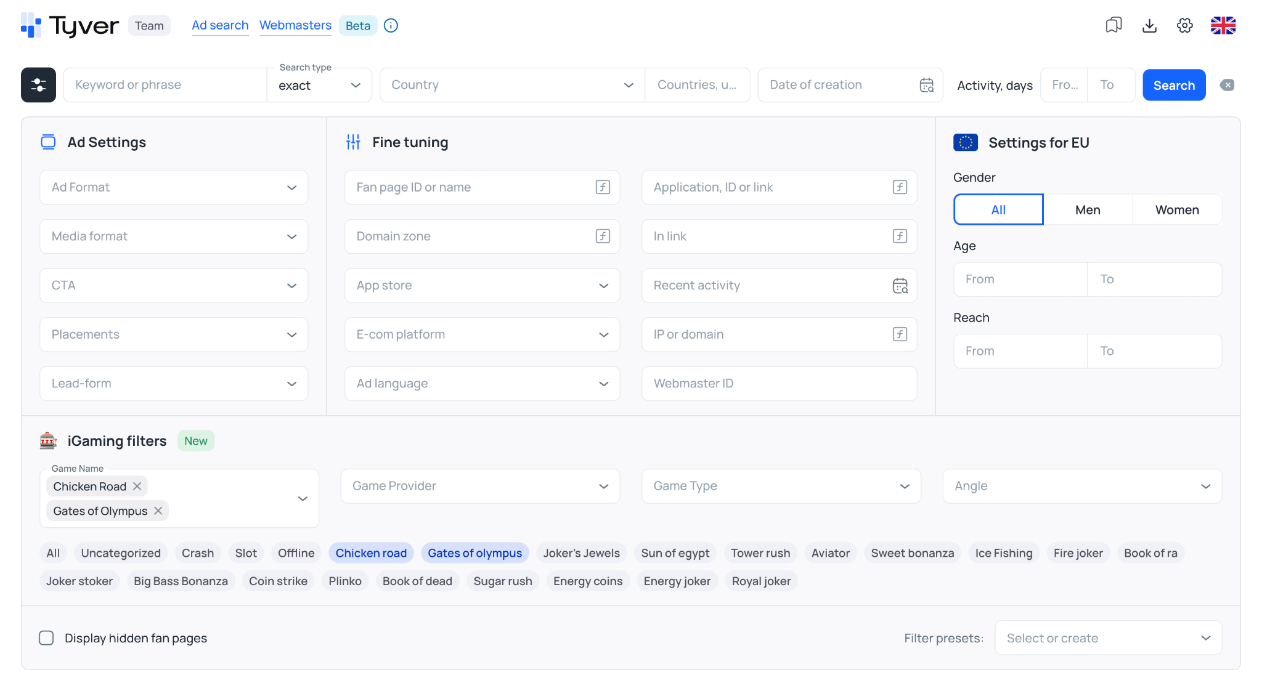Click the Team badge
The width and height of the screenshot is (1262, 683).
point(149,25)
